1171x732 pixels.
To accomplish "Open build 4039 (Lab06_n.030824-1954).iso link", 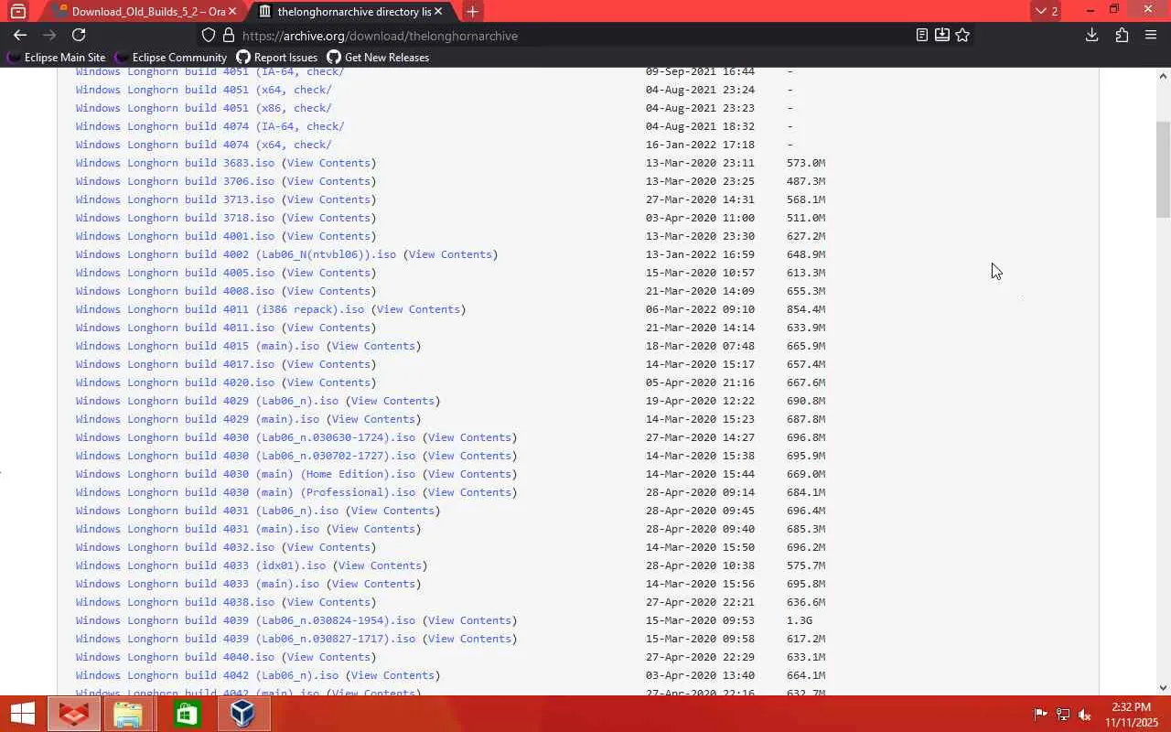I will pos(245,620).
